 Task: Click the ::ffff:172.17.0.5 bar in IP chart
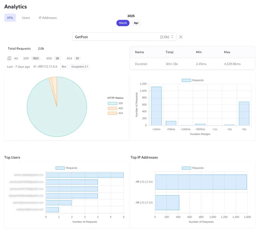[x=167, y=203]
